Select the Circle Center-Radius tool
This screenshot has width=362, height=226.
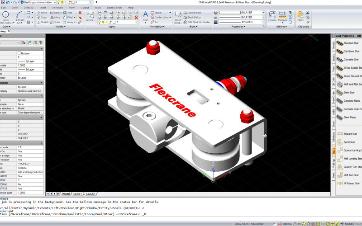5,17
